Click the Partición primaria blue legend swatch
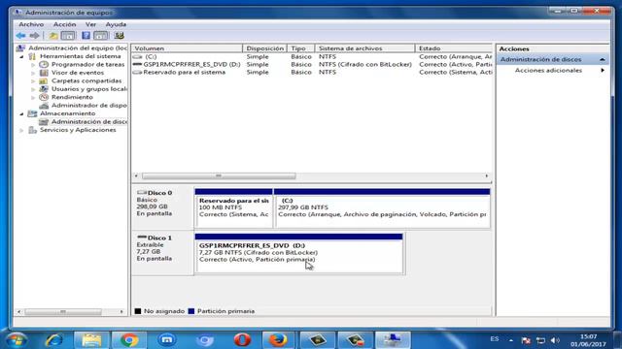622x349 pixels. click(x=191, y=311)
